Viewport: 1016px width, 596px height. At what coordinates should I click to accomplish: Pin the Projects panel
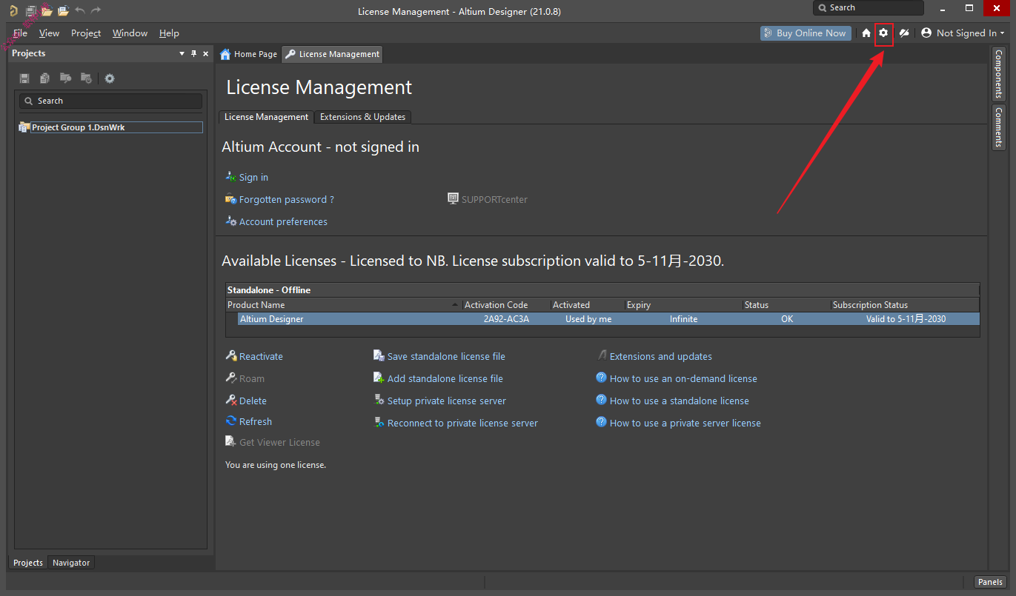tap(194, 53)
